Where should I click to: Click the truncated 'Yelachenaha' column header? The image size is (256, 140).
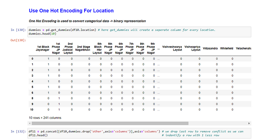pyautogui.click(x=244, y=48)
